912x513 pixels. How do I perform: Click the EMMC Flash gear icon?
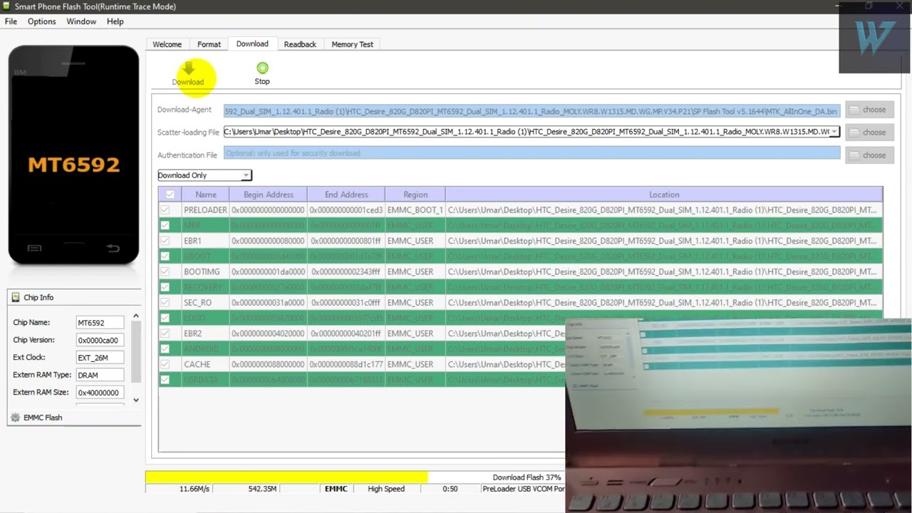16,418
